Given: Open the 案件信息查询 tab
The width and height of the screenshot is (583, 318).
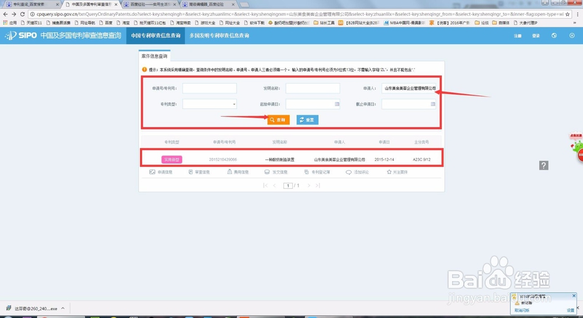Looking at the screenshot, I should tap(154, 56).
